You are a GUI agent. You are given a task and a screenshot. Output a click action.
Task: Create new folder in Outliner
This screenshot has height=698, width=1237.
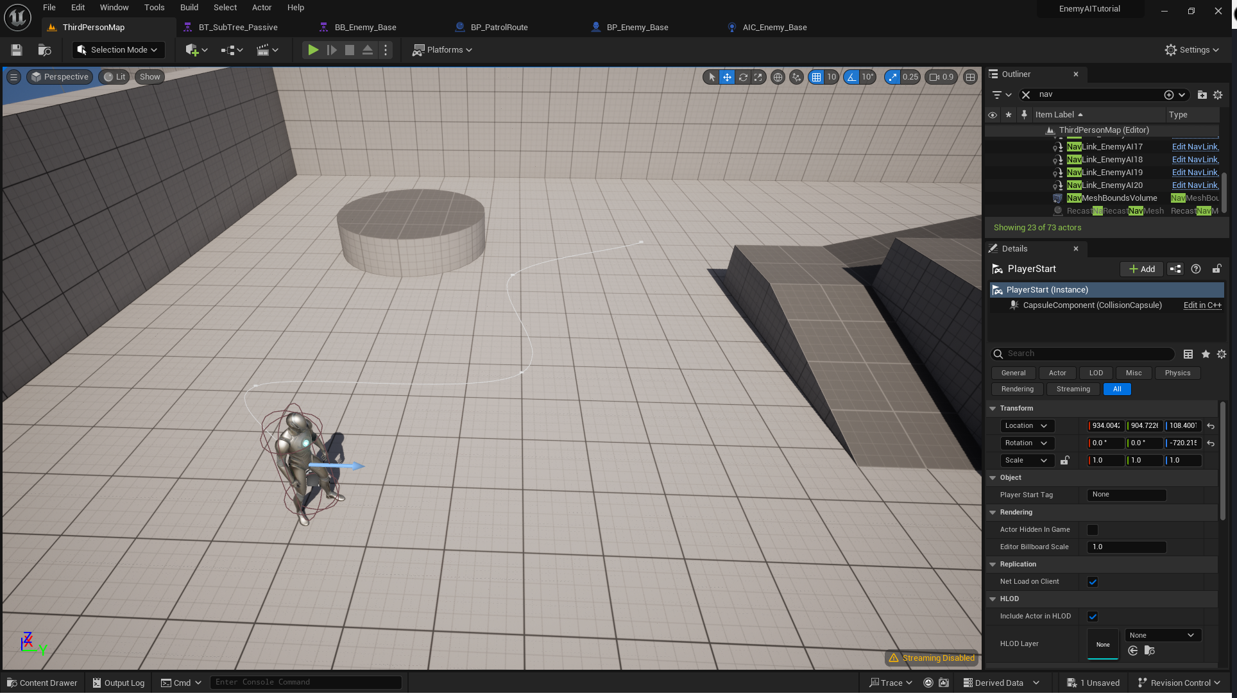point(1202,95)
